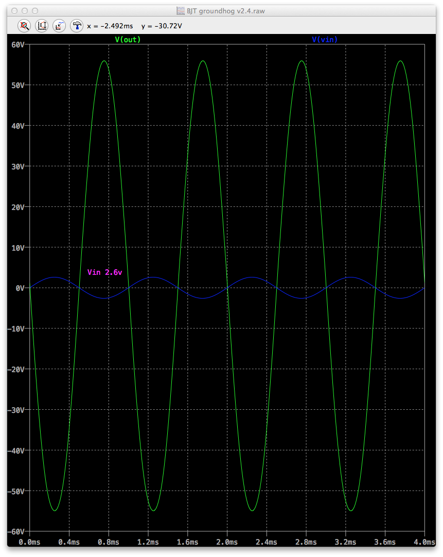Click the 2.8ms time axis label
The image size is (443, 557).
click(306, 542)
